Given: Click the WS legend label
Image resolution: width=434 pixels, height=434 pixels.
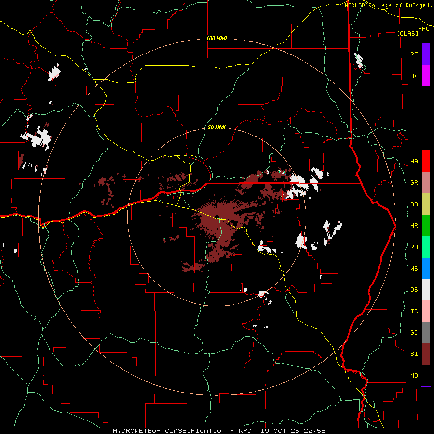Looking at the screenshot, I should pos(414,269).
